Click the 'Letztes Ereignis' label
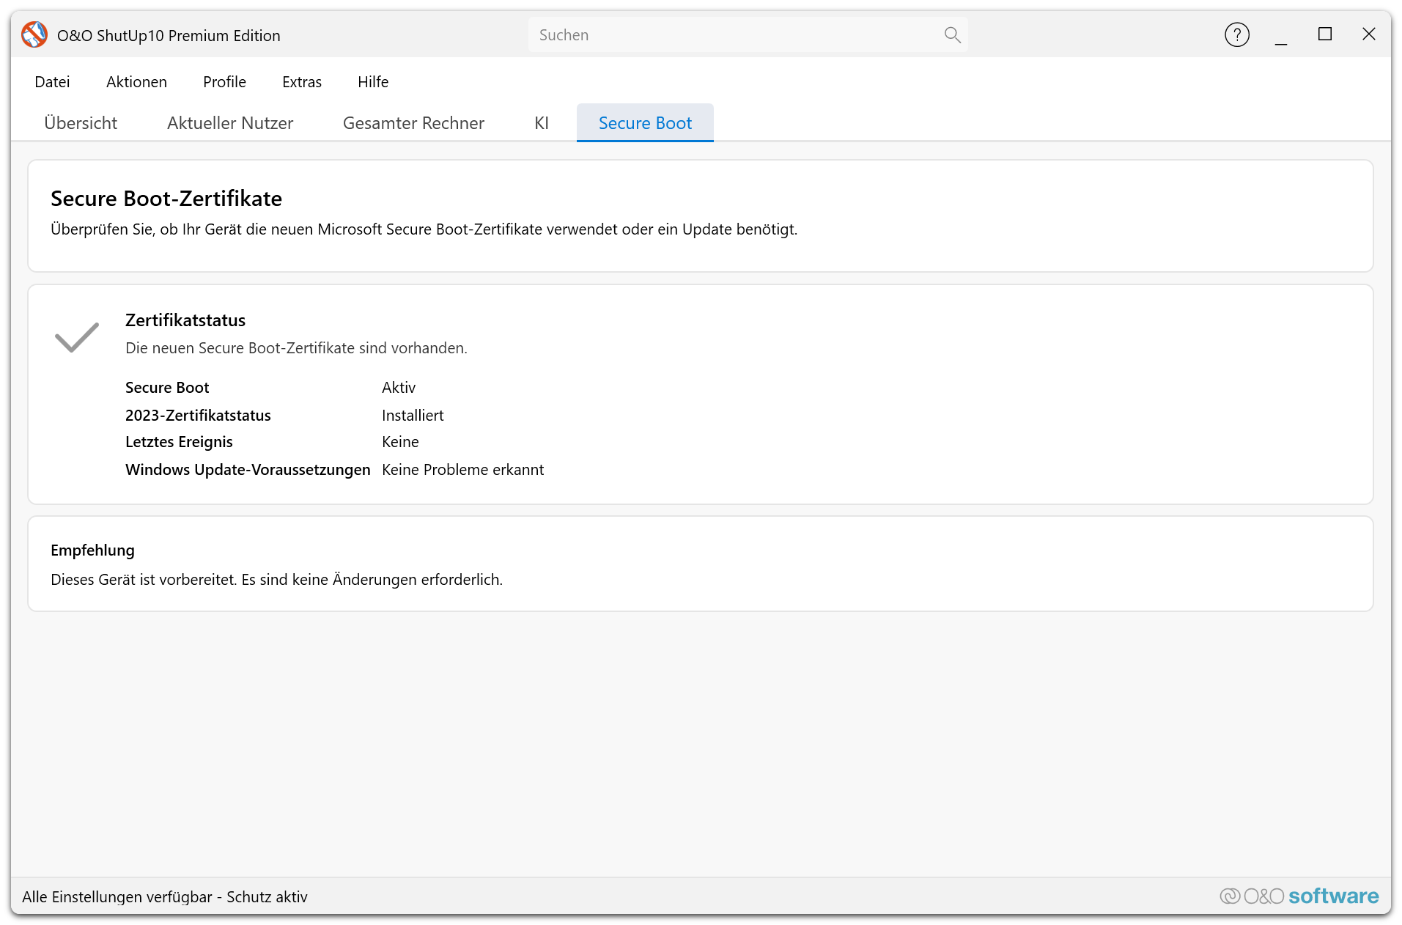Screen dimensions: 1402x925 point(179,442)
